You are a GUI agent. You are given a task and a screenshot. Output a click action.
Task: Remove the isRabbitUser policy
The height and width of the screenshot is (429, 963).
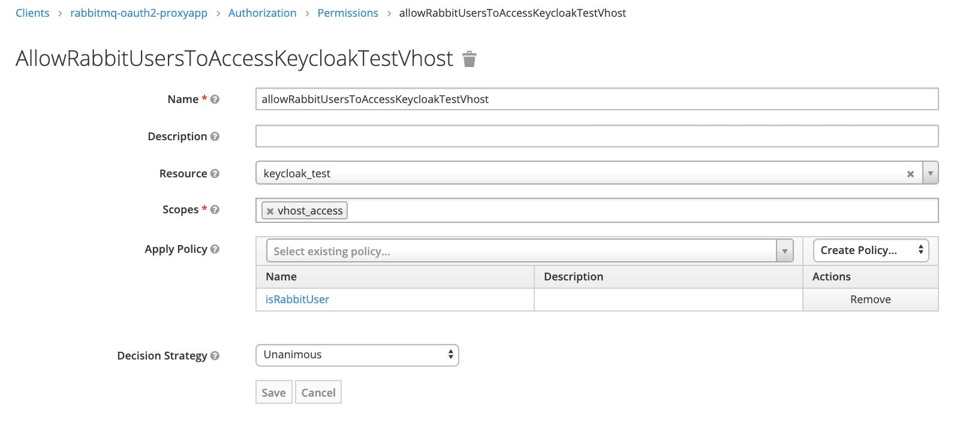871,300
